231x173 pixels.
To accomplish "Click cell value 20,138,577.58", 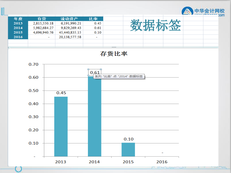I will [x=70, y=37].
